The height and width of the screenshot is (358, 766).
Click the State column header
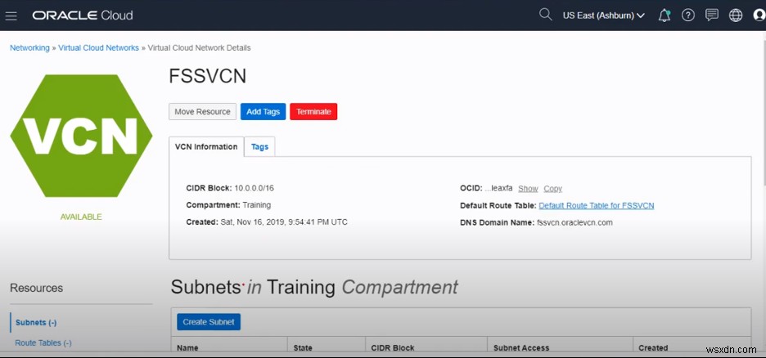(x=303, y=347)
